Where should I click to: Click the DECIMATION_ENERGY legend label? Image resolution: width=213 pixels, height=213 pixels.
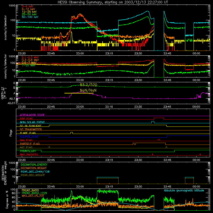[x=34, y=165]
